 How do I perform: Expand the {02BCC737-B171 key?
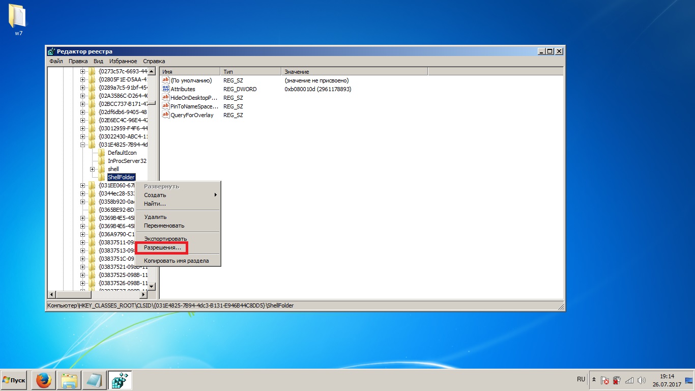tap(82, 104)
